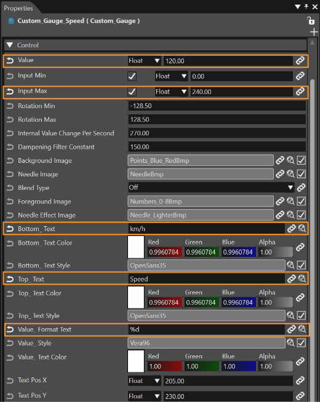Click the link icon for Needle Image
Viewport: 320px width, 402px height.
(280, 174)
